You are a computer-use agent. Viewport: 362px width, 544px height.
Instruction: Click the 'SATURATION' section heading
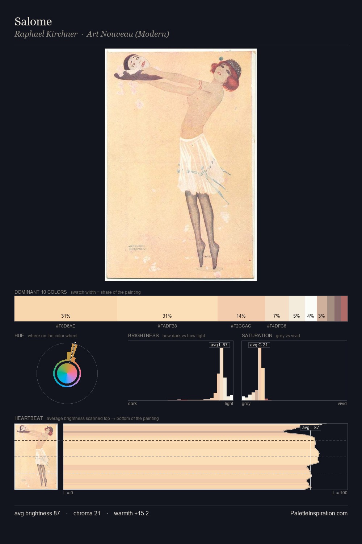257,335
